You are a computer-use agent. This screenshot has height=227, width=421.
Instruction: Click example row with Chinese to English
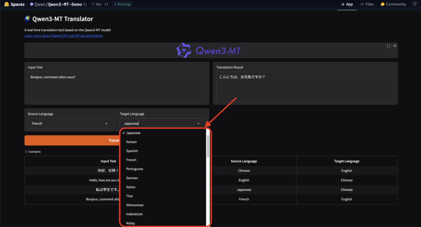tap(211, 171)
